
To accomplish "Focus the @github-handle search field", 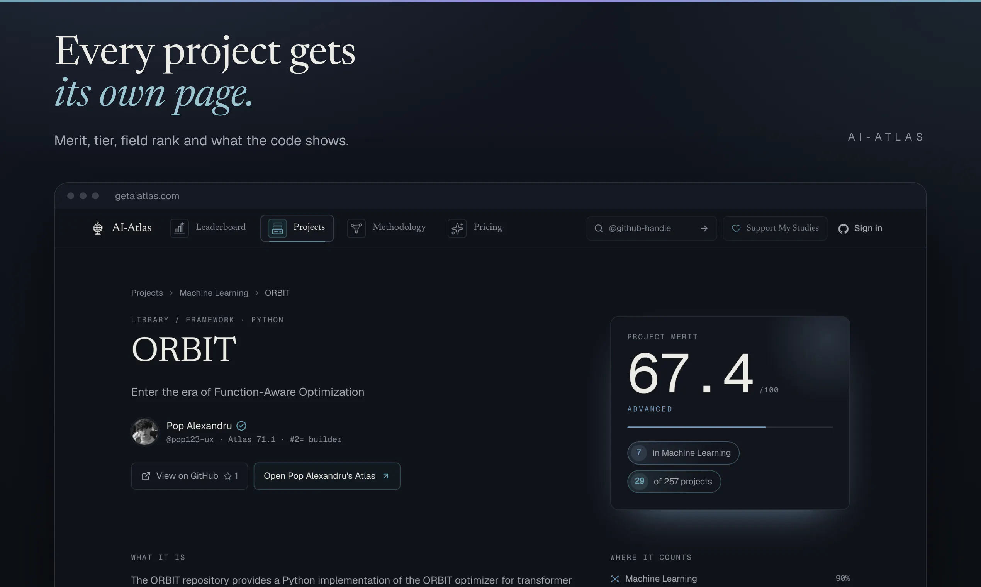I will (x=652, y=228).
